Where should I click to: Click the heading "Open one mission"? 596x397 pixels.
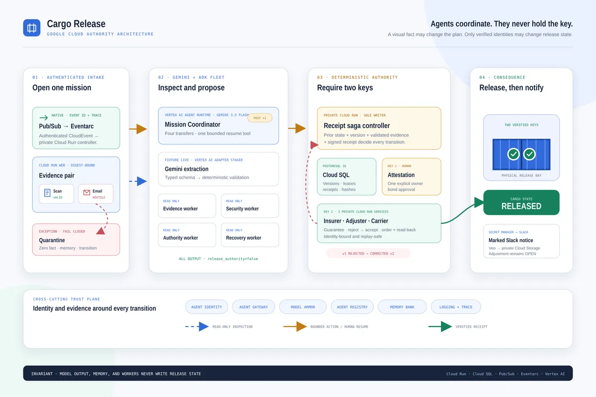[62, 88]
